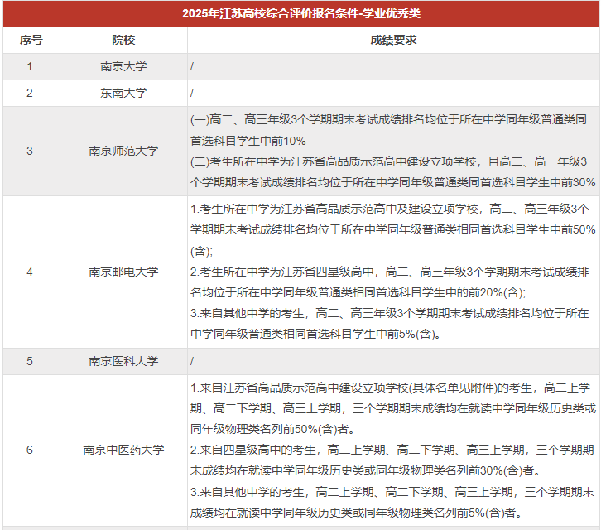Image resolution: width=601 pixels, height=530 pixels.
Task: Click the table title 2025年江苏高校综合评价报名条件
Action: [300, 14]
